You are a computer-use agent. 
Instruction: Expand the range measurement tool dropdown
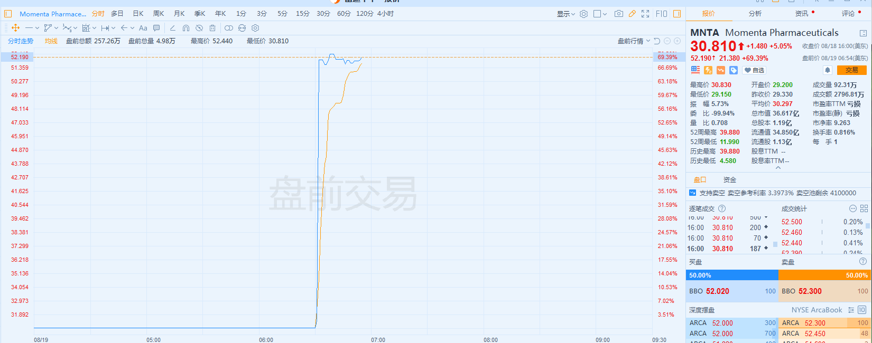[113, 28]
